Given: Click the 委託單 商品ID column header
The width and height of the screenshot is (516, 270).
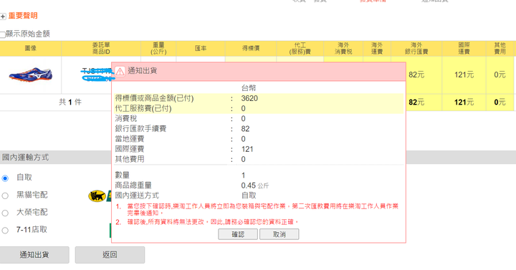Looking at the screenshot, I should (101, 49).
